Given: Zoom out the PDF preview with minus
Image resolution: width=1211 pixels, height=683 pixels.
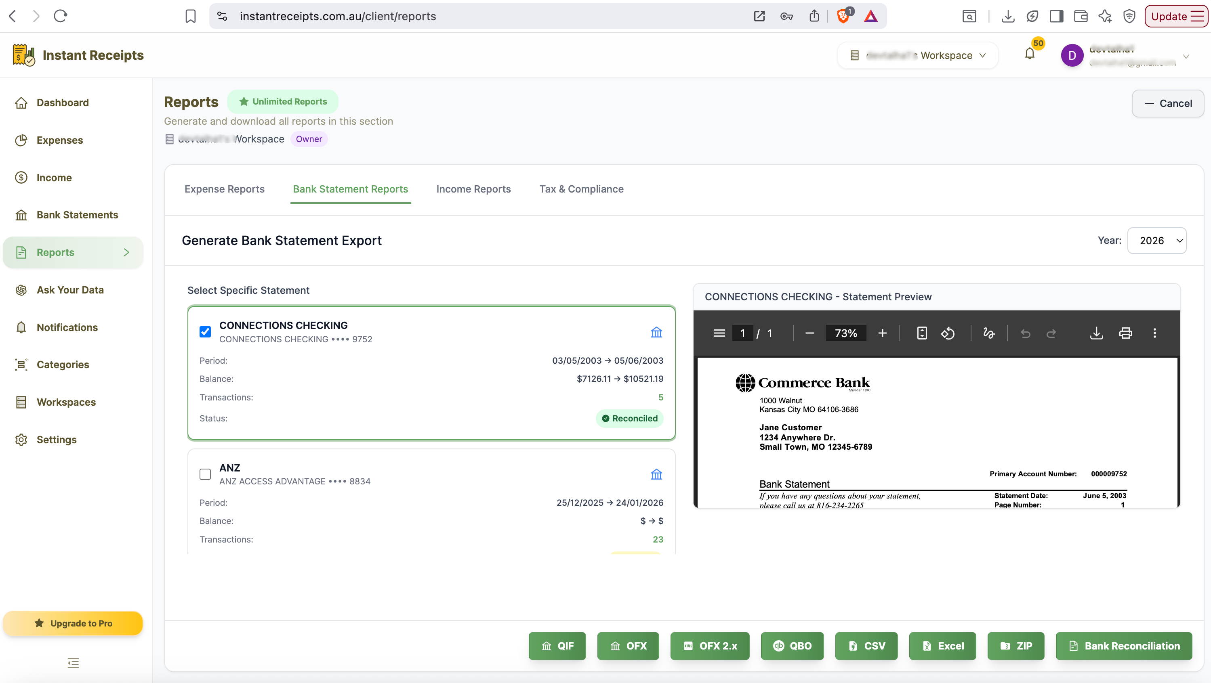Looking at the screenshot, I should [809, 333].
